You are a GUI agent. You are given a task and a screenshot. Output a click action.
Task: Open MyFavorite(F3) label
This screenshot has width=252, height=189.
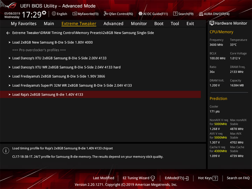(88, 14)
